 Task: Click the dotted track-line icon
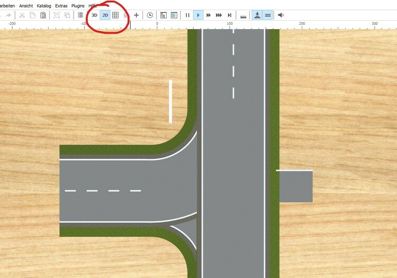tap(243, 16)
